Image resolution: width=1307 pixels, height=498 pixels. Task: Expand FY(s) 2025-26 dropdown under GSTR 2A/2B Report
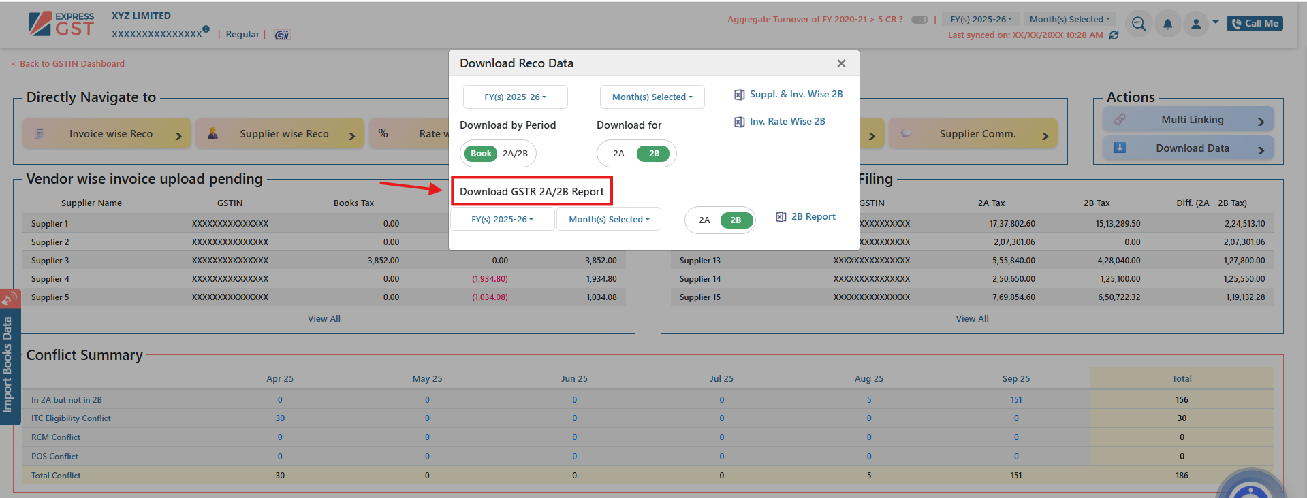pyautogui.click(x=502, y=220)
